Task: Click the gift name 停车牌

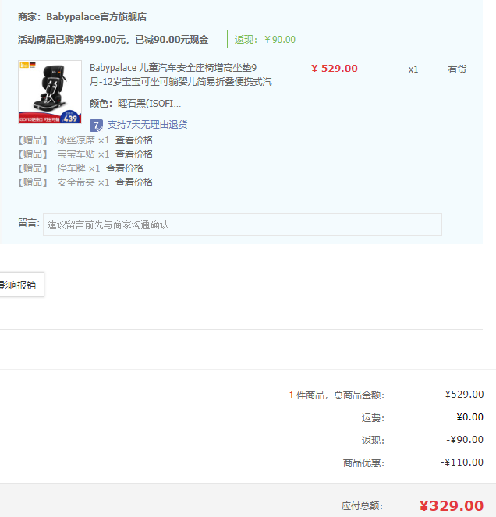Action: 71,168
